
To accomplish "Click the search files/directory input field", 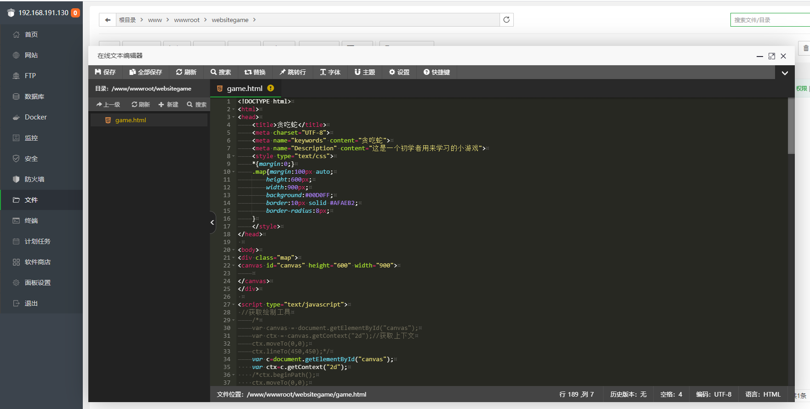I will point(768,20).
